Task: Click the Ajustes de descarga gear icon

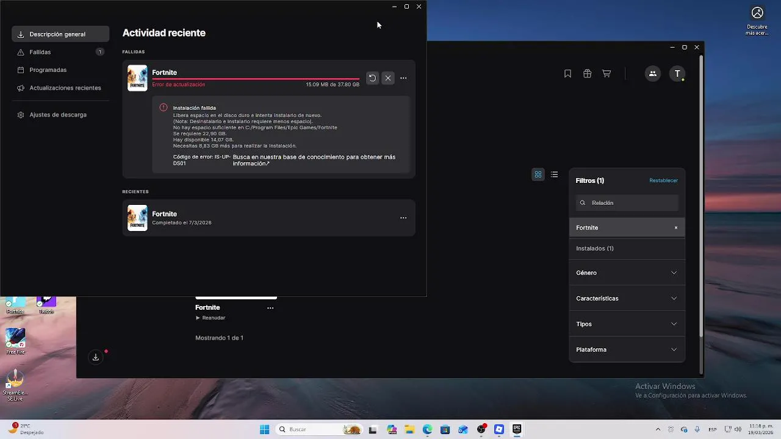Action: tap(21, 115)
